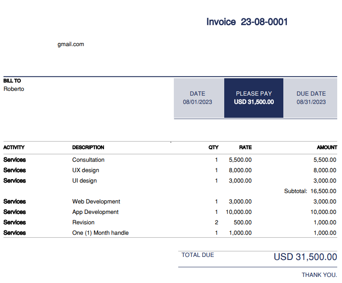Click Services in the Month handle row

[15, 233]
